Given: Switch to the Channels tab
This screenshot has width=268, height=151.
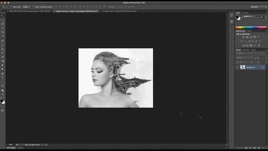Looking at the screenshot, I should pyautogui.click(x=246, y=50).
